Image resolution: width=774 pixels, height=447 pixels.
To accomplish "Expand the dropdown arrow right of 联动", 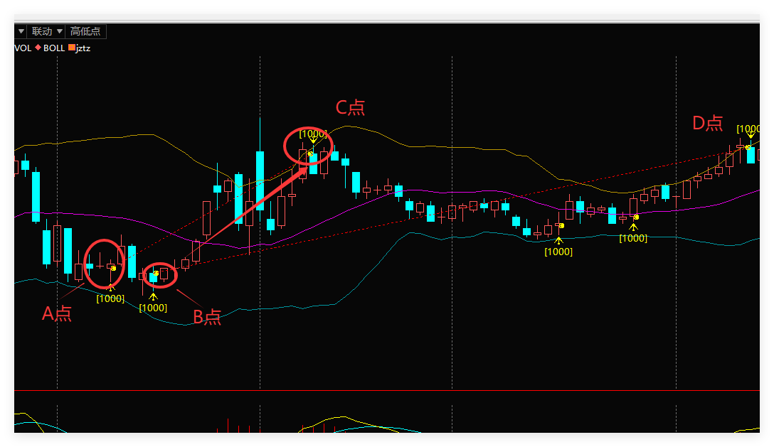I will point(59,31).
